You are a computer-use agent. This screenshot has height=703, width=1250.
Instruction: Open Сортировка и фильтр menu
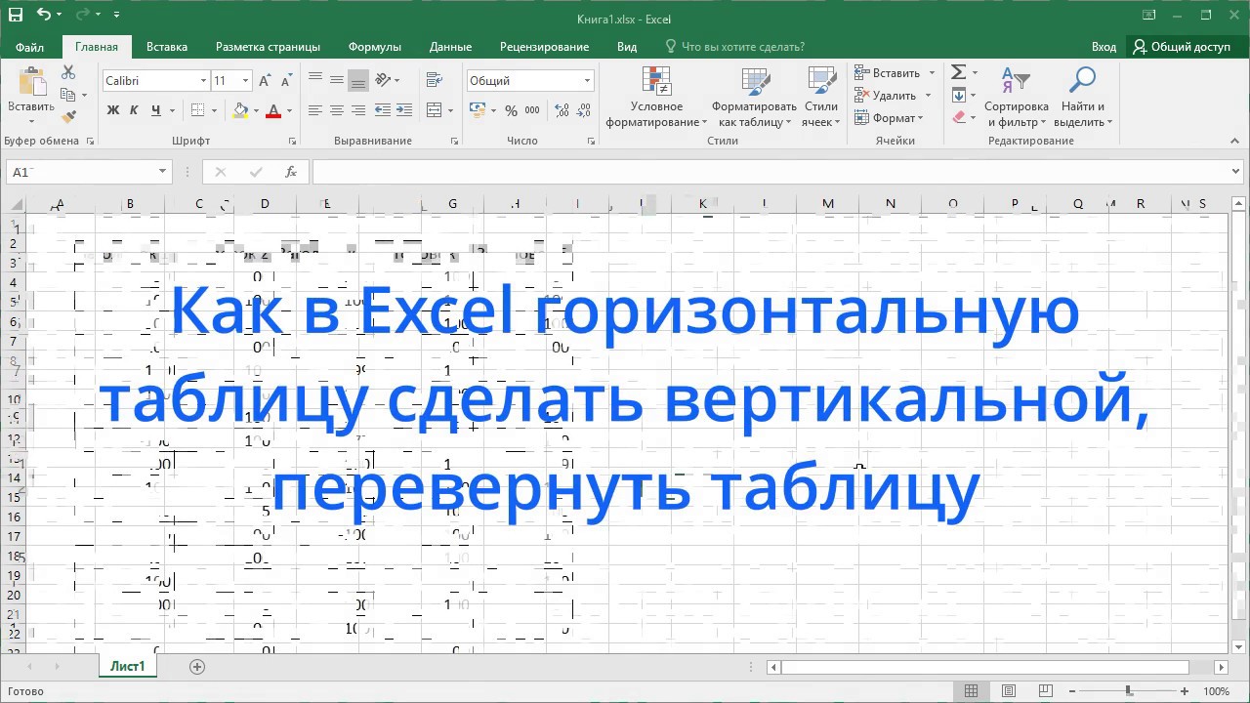[x=1016, y=98]
